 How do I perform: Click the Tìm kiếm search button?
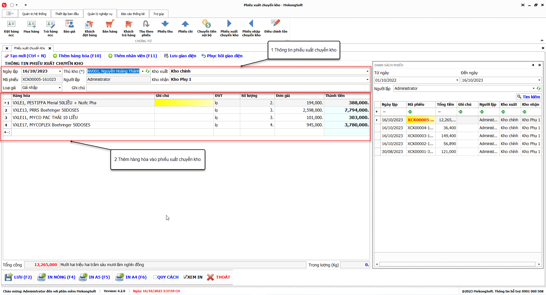528,97
